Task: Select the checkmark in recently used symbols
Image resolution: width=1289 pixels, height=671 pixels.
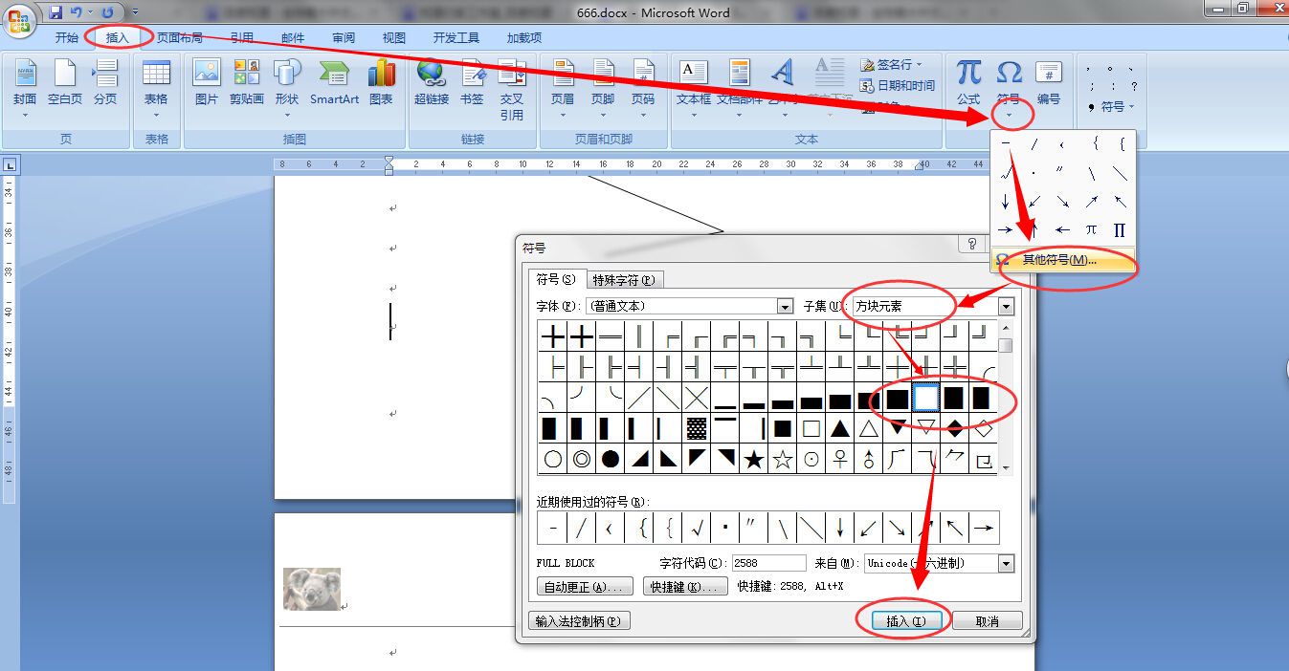Action: point(697,528)
